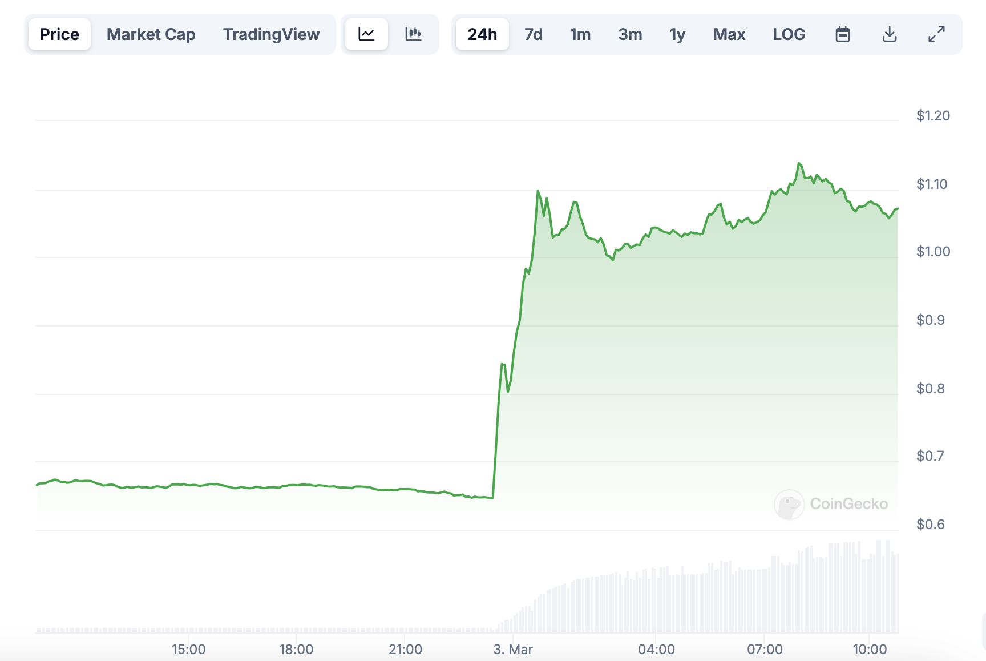Screen dimensions: 986x661
Task: Show the Price chart tab
Action: coord(59,34)
